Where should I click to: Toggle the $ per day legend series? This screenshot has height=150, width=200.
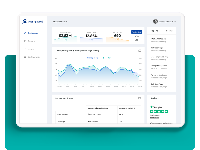105,58
